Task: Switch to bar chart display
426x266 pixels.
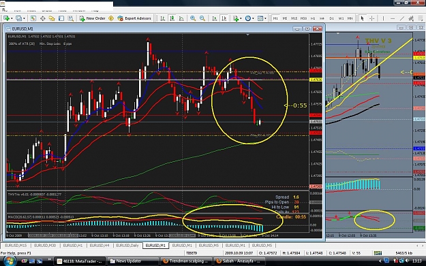Action: [162, 18]
